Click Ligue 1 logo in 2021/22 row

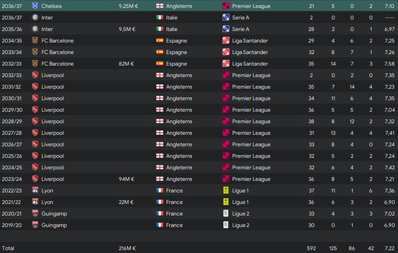(x=226, y=202)
